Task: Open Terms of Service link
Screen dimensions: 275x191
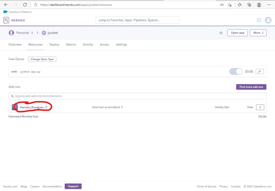Action: [x=207, y=186]
